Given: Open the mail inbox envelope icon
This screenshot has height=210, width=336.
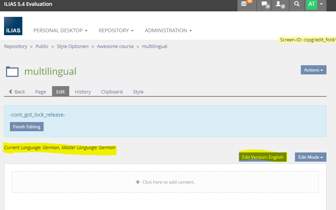Looking at the screenshot, I should point(244,4).
